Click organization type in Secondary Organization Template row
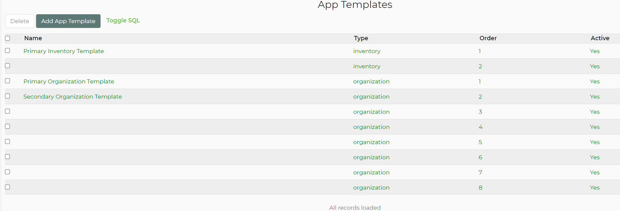This screenshot has height=211, width=620. (371, 97)
